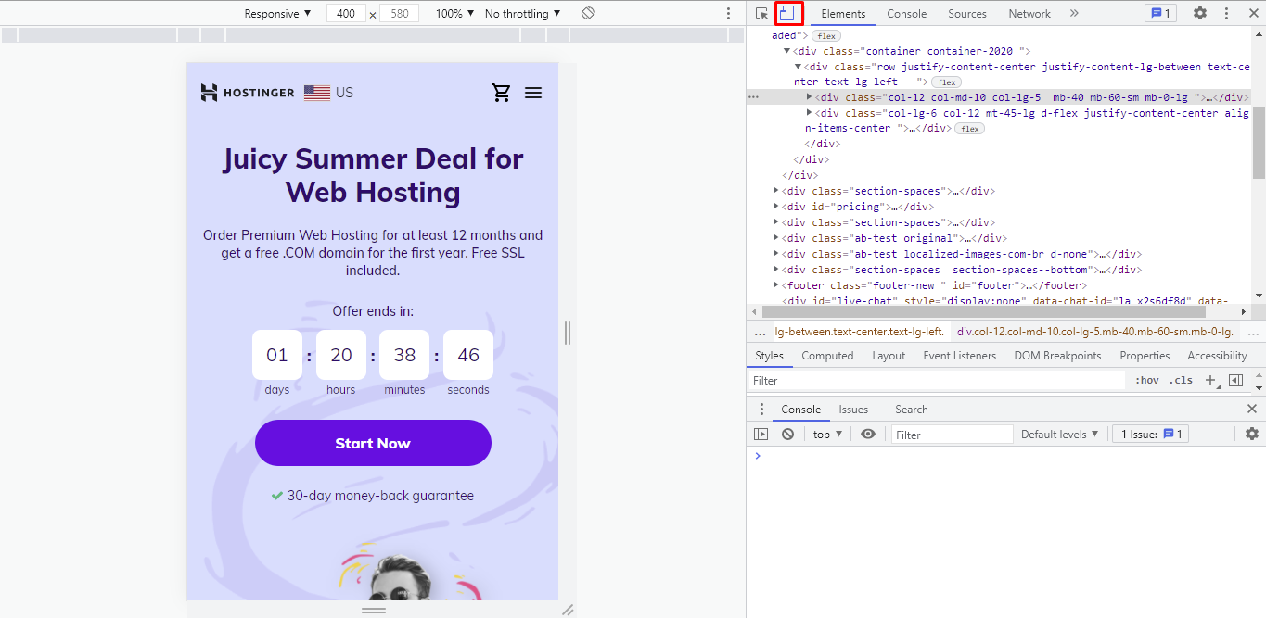Click the Start Now button
Screen dimensions: 1266x618
373,443
